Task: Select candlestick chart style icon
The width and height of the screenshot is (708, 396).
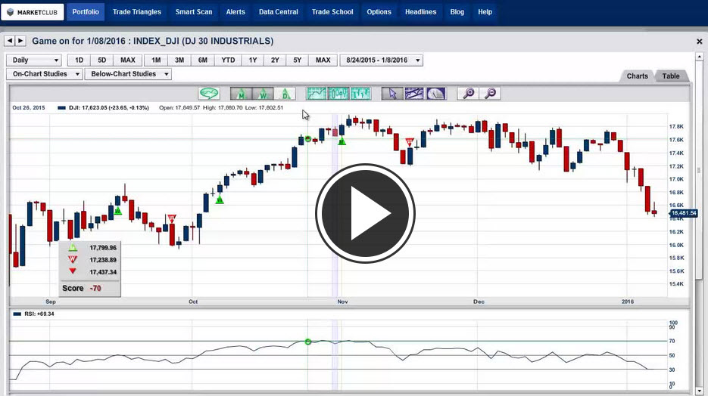Action: click(x=338, y=94)
